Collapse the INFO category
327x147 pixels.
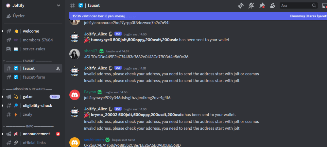point(28,126)
